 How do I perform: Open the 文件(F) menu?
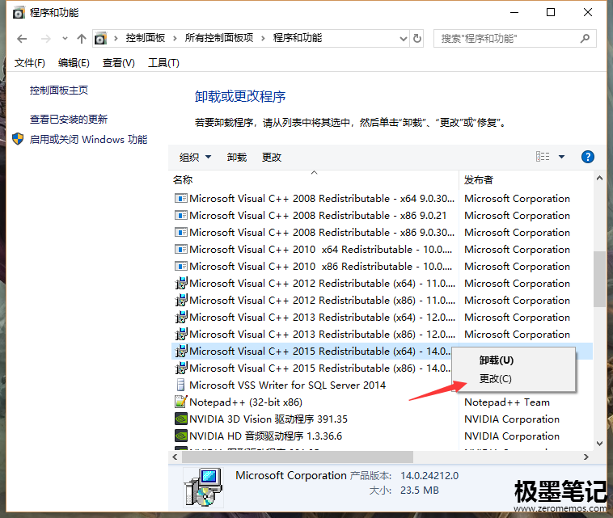[30, 63]
